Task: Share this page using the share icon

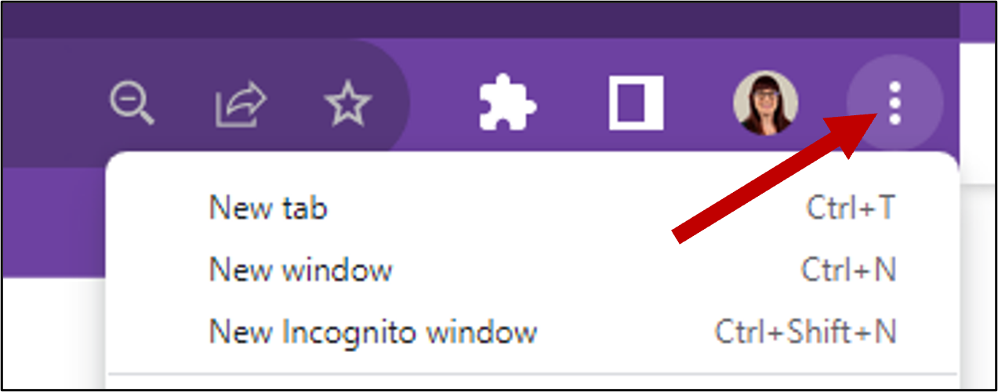Action: (241, 104)
